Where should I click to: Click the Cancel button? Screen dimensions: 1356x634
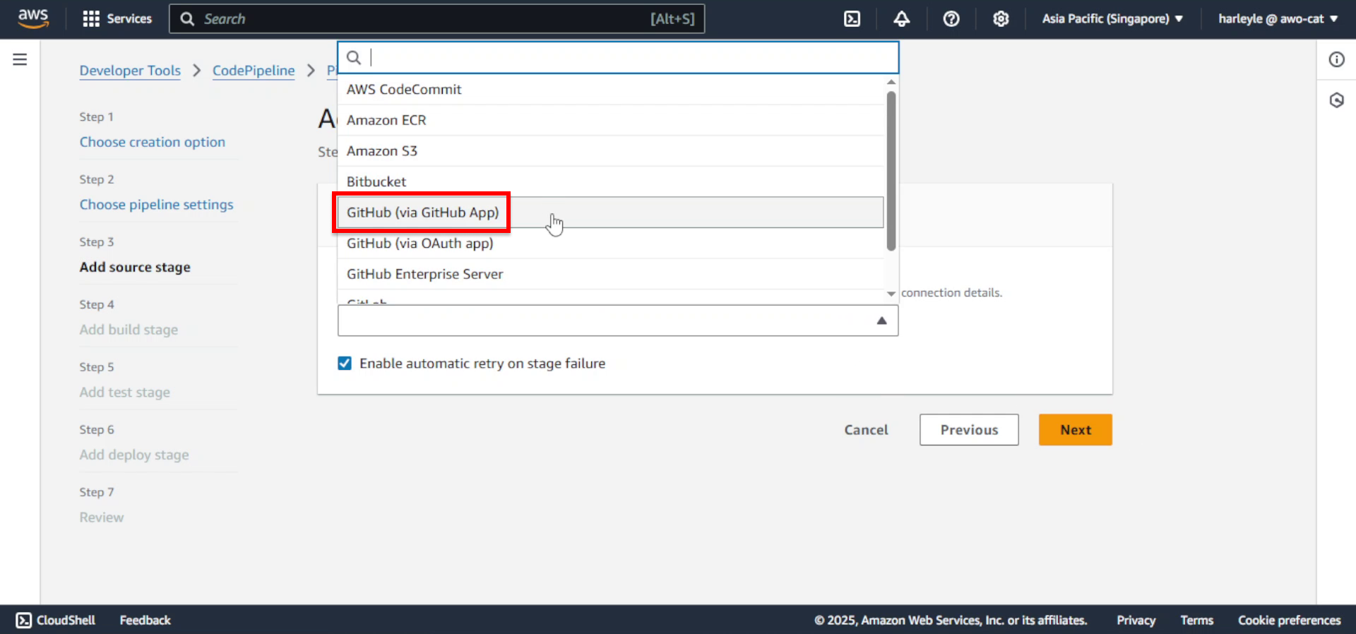tap(866, 430)
